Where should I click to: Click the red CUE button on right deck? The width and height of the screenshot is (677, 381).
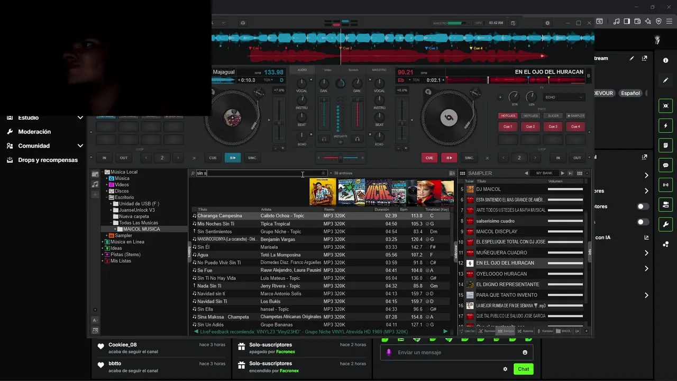click(x=429, y=158)
